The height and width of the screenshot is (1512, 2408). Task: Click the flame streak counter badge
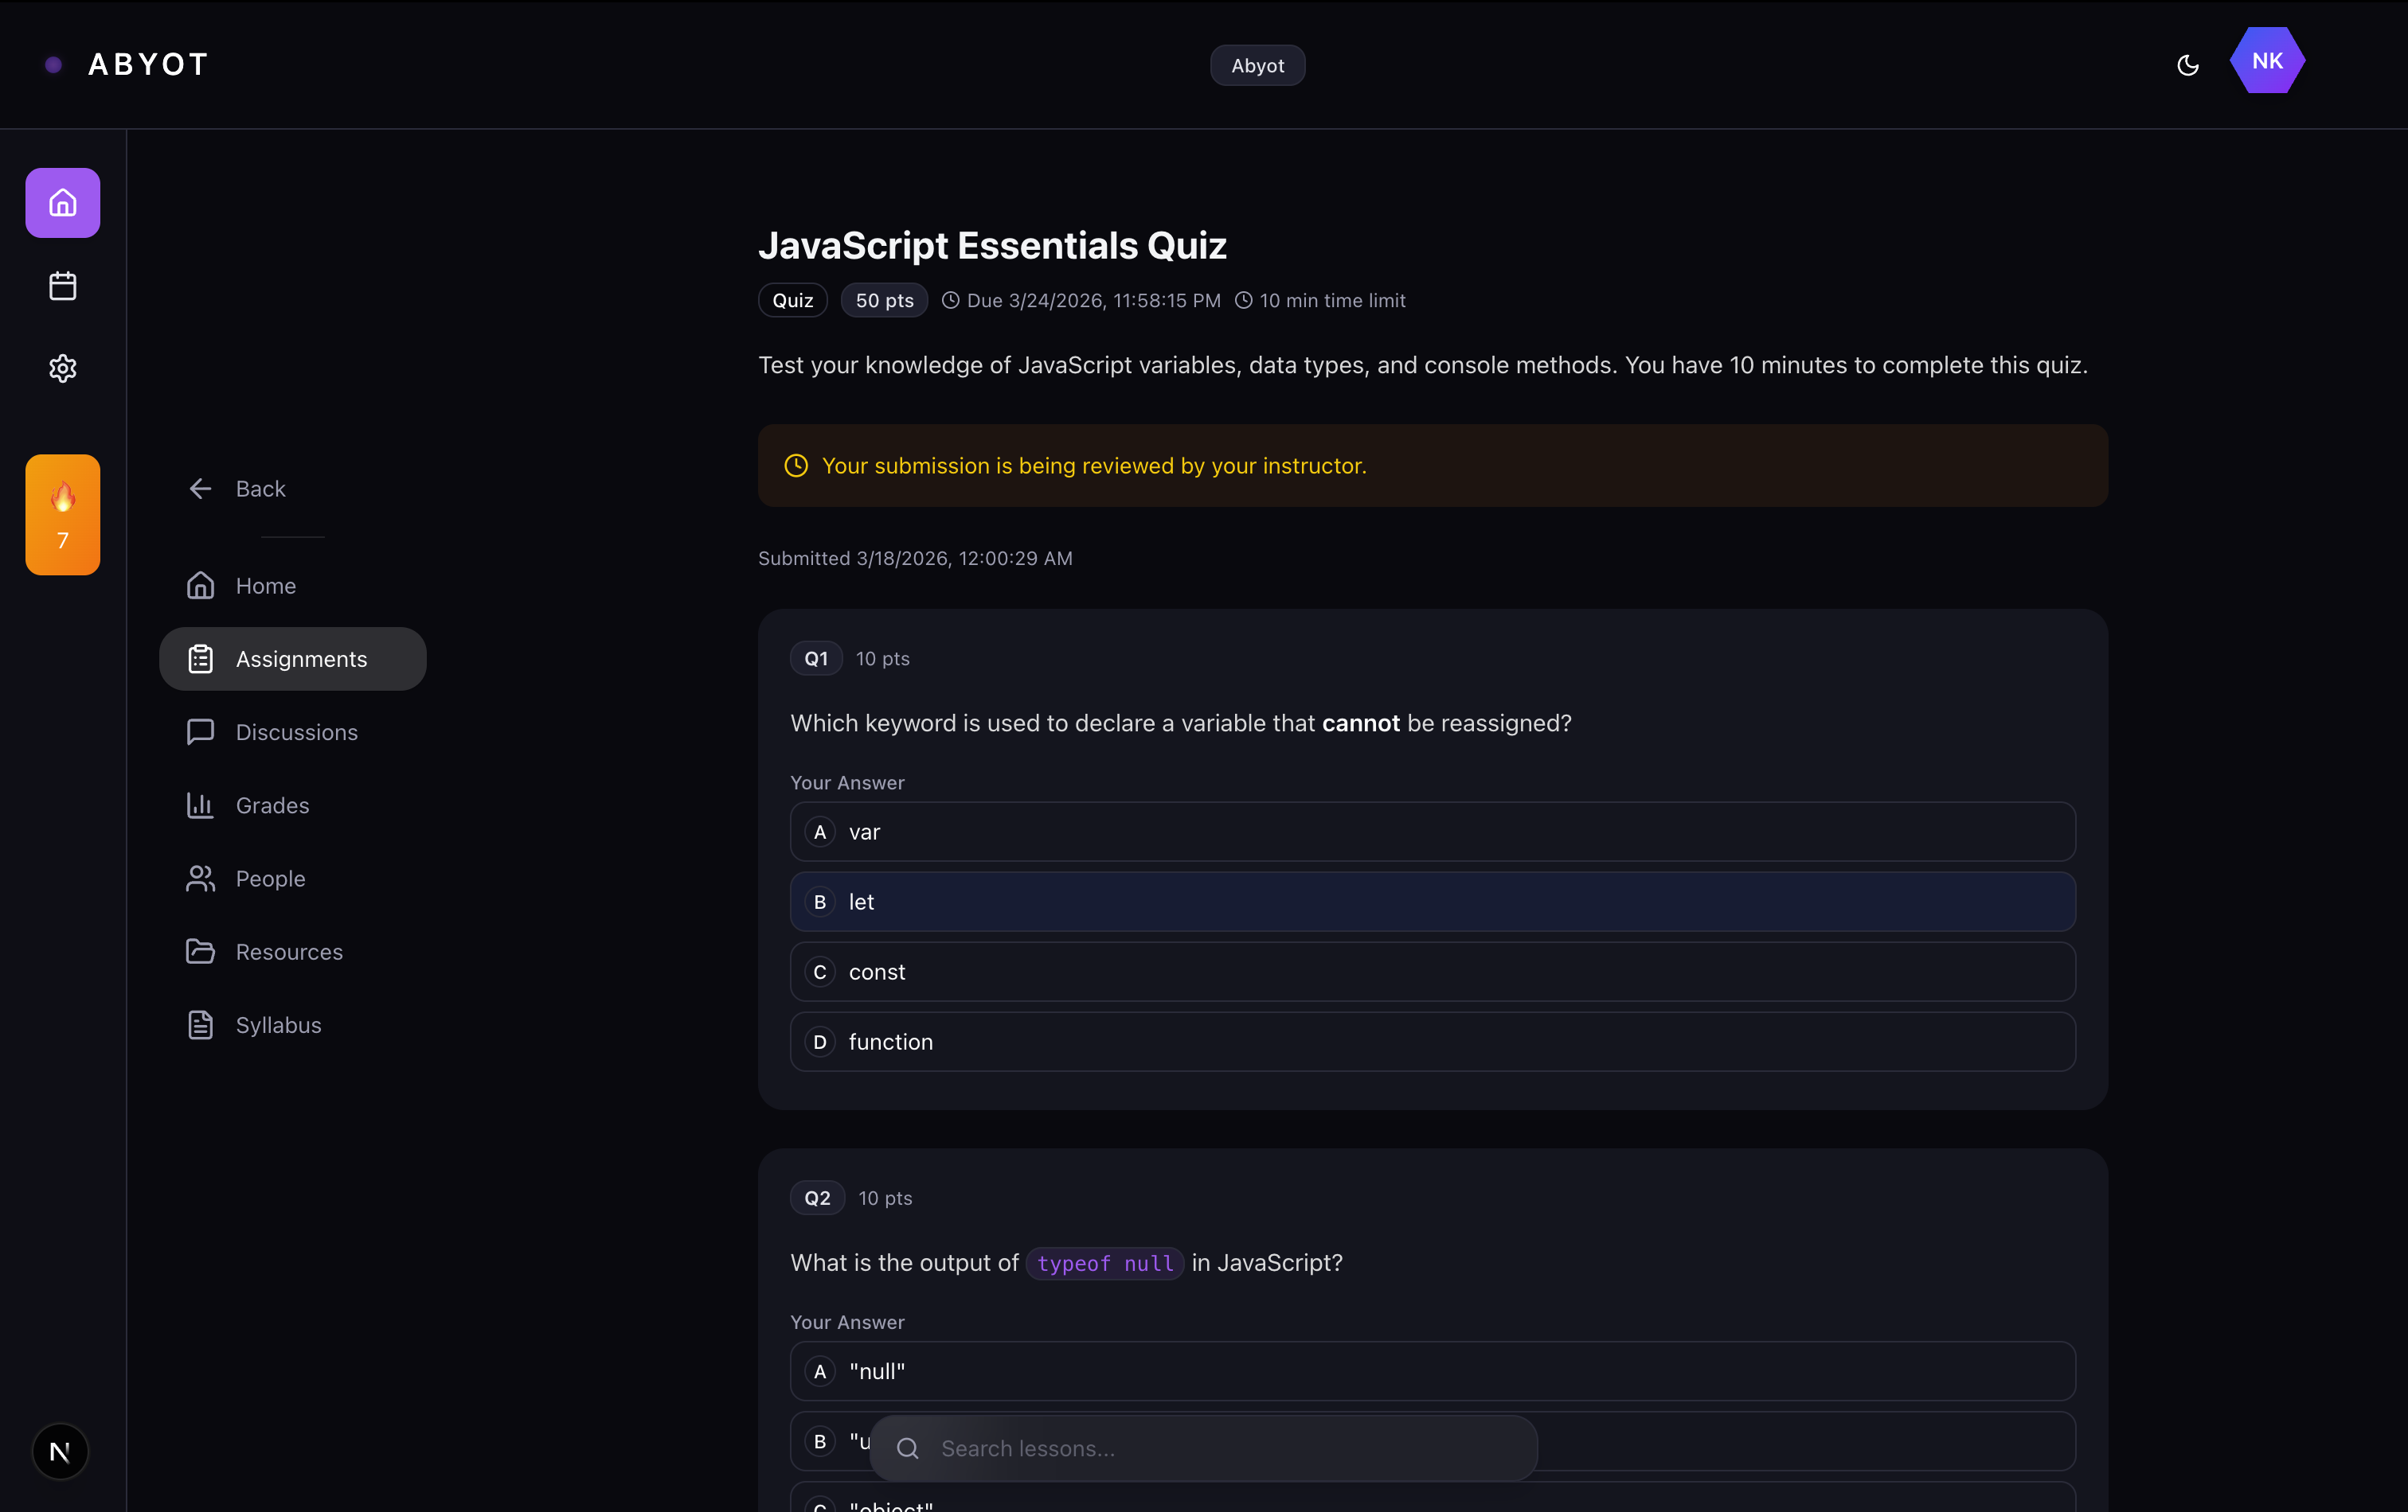click(62, 515)
